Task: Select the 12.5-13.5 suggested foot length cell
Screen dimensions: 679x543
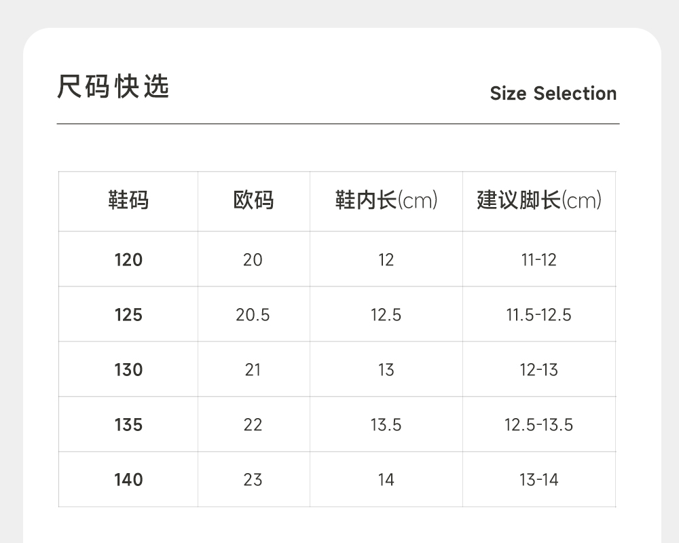Action: 538,425
